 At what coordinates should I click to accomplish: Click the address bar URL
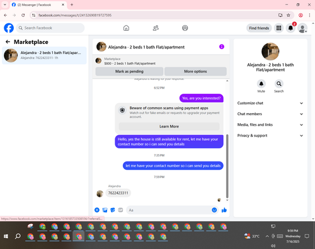pos(75,15)
